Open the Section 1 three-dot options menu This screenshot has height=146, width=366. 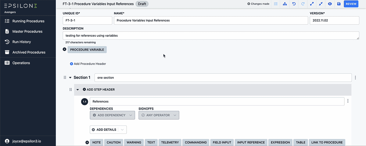pyautogui.click(x=356, y=78)
